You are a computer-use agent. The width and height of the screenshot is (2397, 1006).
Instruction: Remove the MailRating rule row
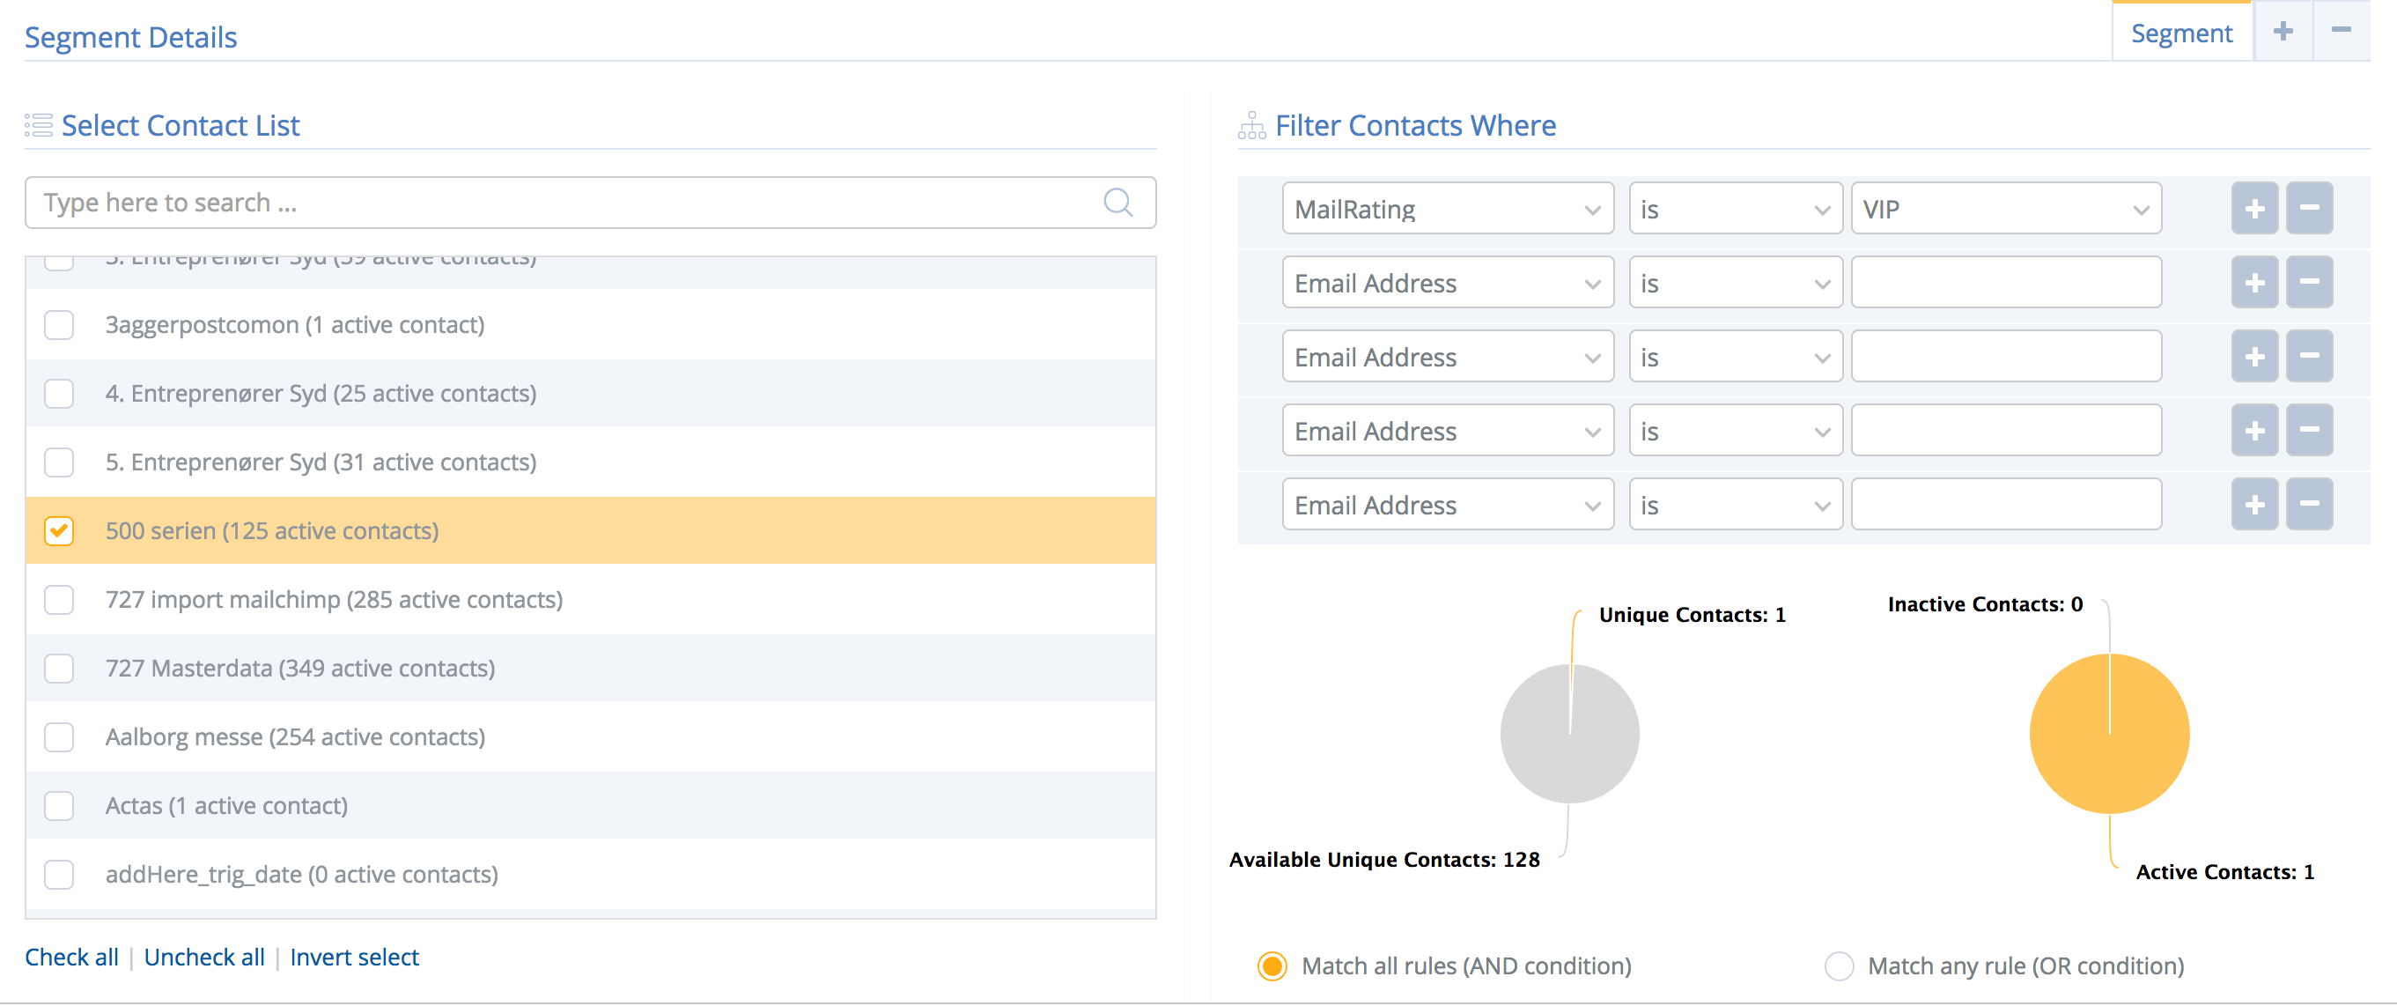click(2310, 209)
